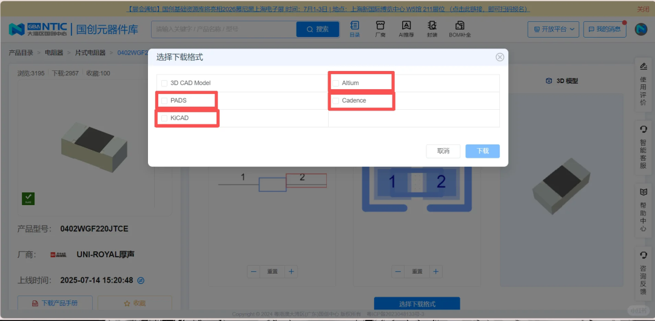655x321 pixels.
Task: Check the 3D CAD Model checkbox
Action: pos(164,83)
